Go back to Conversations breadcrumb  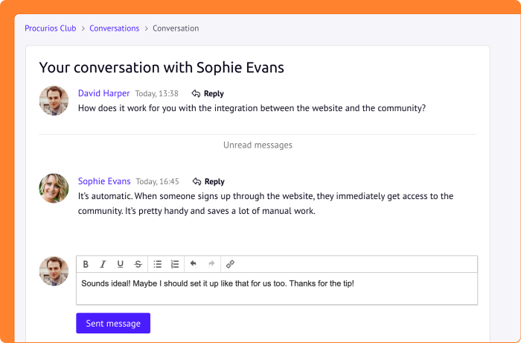pyautogui.click(x=115, y=28)
